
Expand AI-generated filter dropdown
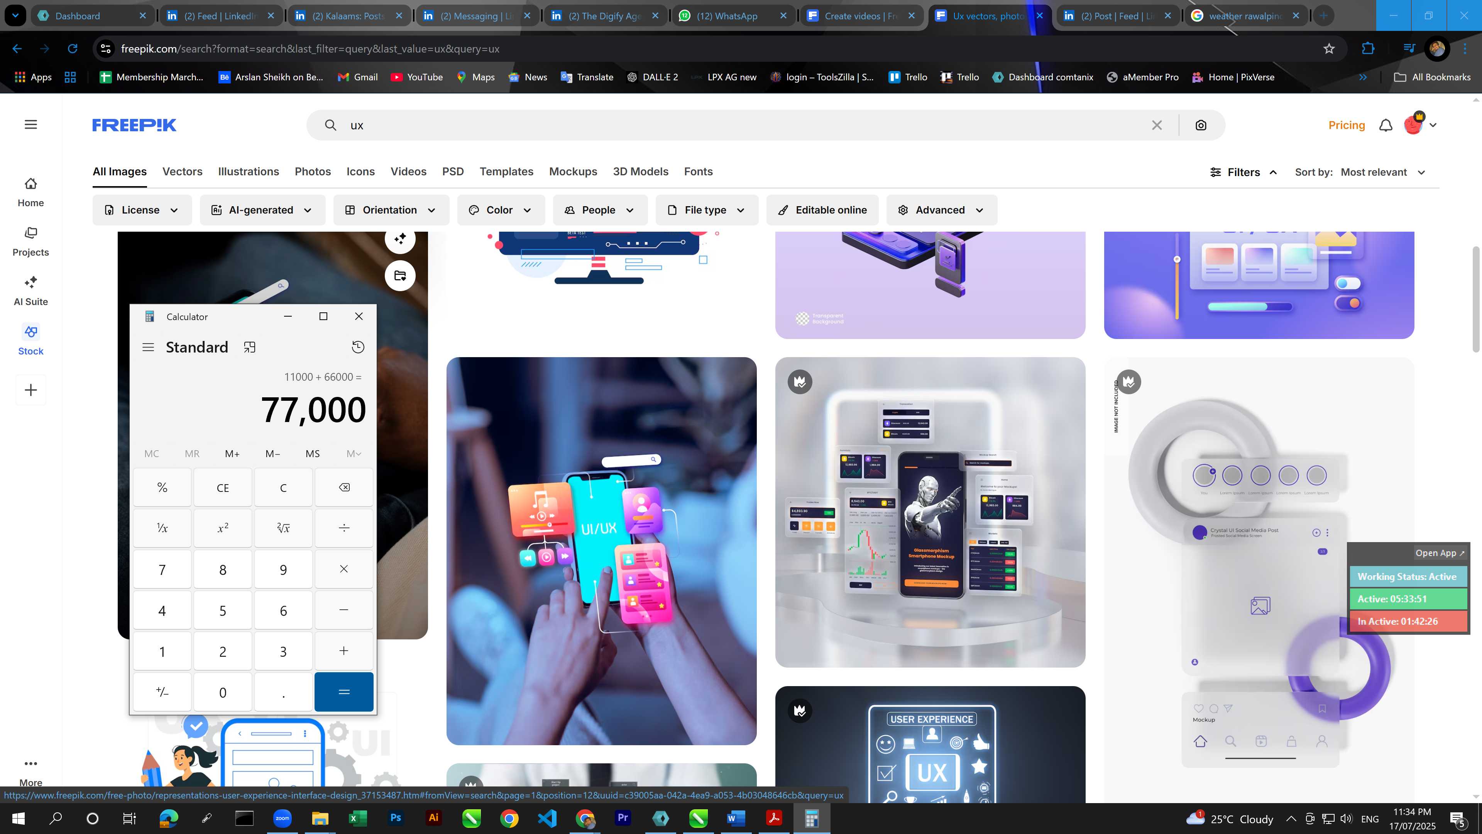tap(262, 210)
